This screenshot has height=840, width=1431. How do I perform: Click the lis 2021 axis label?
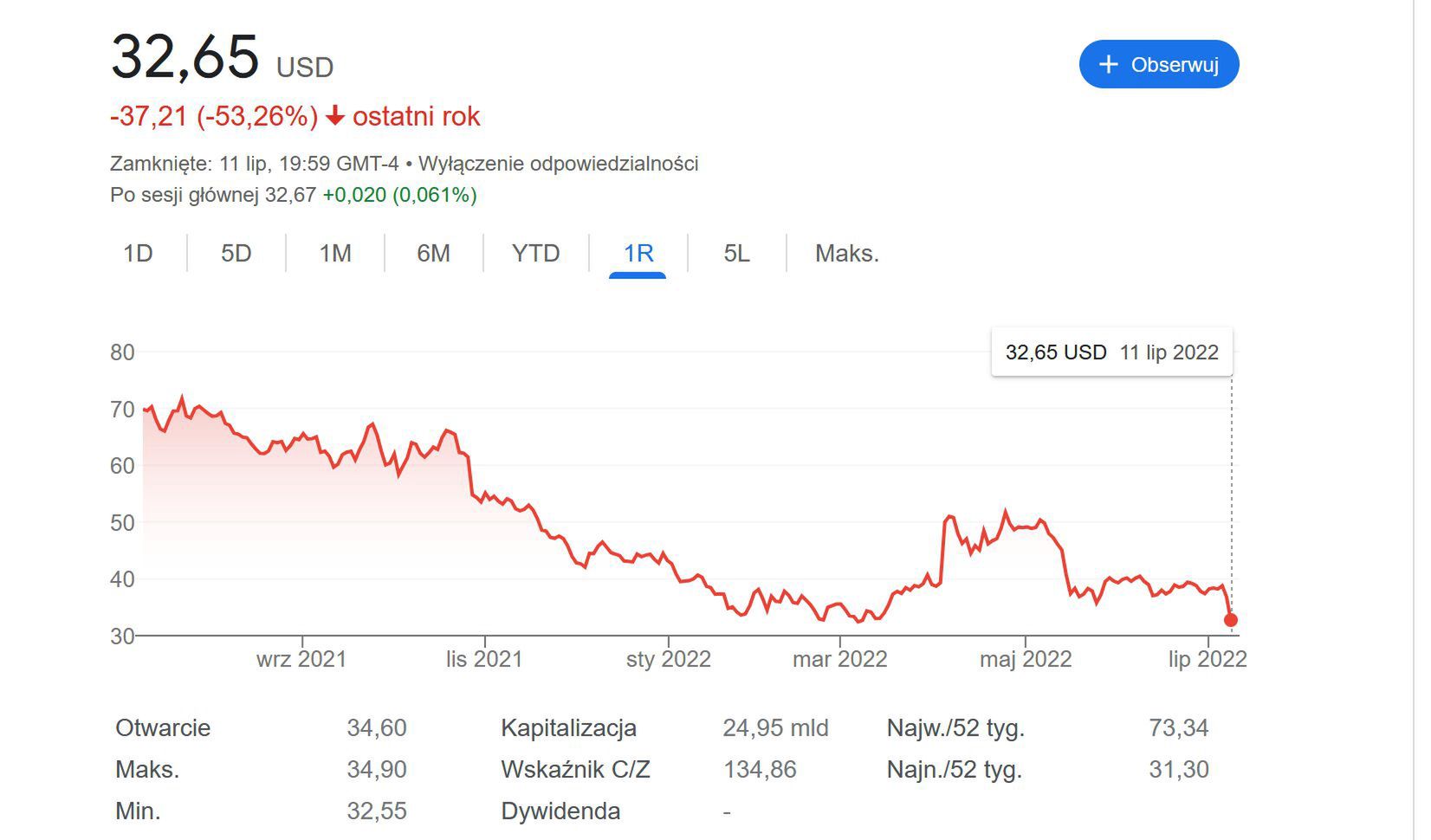click(x=484, y=659)
